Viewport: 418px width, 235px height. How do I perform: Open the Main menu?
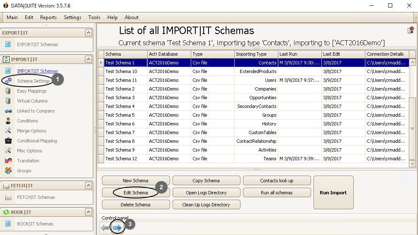[12, 17]
